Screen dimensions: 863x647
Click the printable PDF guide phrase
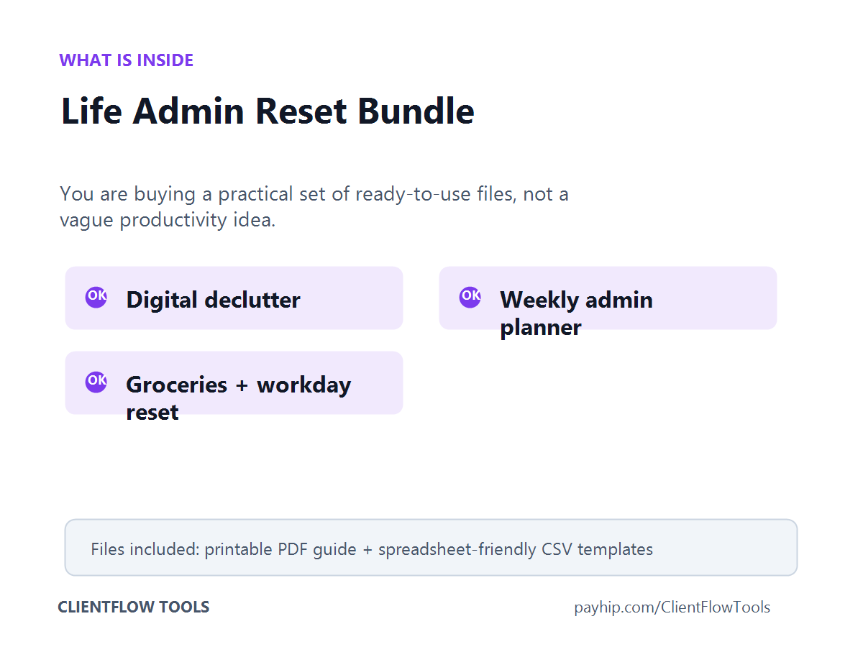click(280, 550)
